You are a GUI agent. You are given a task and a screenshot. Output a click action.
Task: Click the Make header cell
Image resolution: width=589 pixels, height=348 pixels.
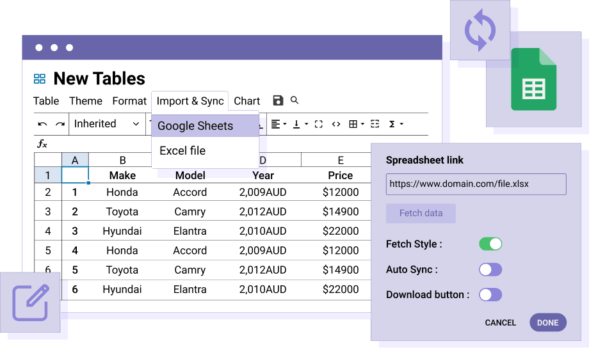pyautogui.click(x=122, y=175)
